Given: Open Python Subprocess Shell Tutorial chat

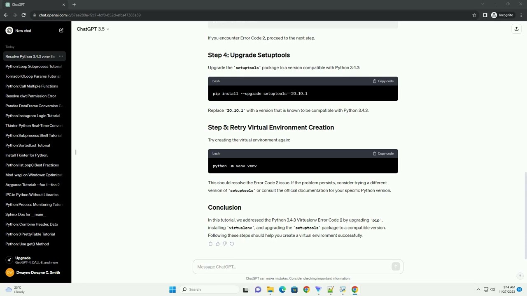Looking at the screenshot, I should coord(34,135).
